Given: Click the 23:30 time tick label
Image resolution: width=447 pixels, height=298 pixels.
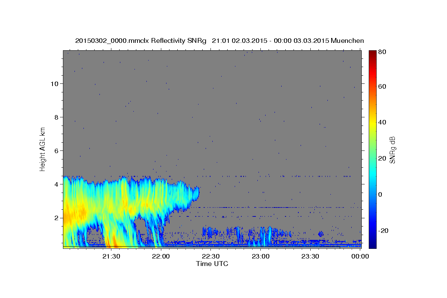Looking at the screenshot, I should tap(310, 256).
